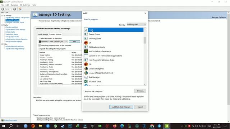Open the Help menu
230x129 pixels.
click(x=34, y=5)
